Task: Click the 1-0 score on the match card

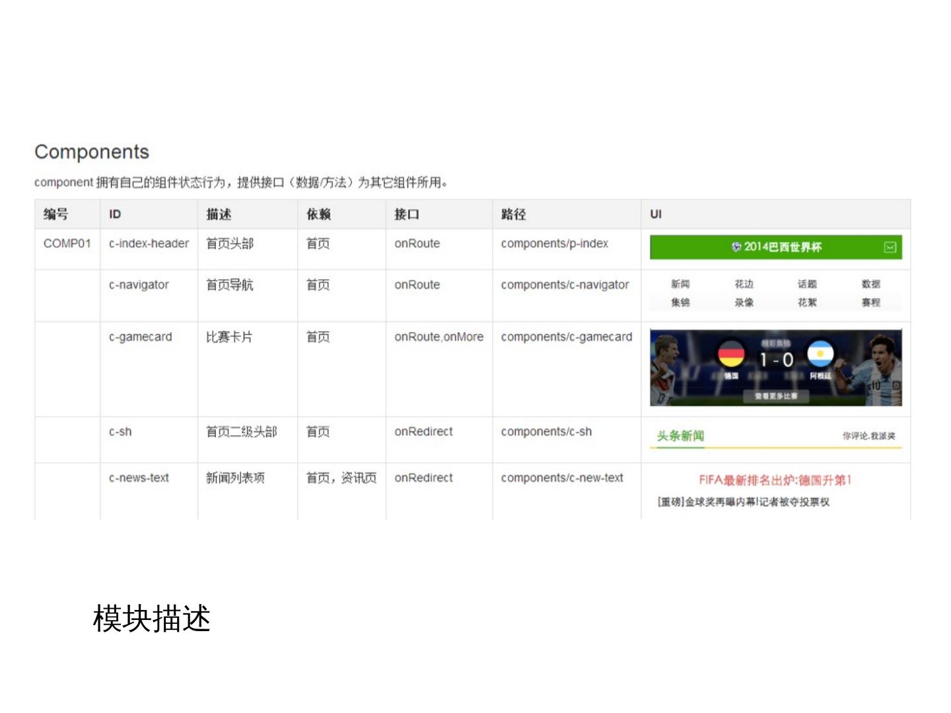Action: [x=776, y=360]
